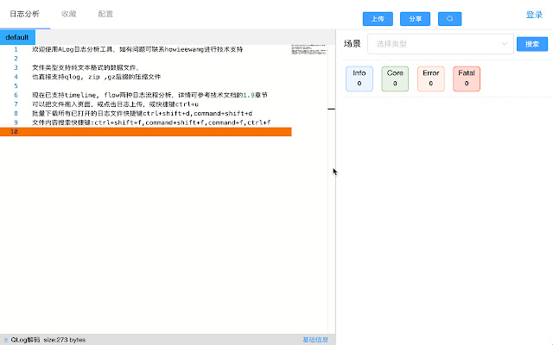Viewport: 553px width, 345px height.
Task: Click the download icon in status bar
Action: [x=6, y=340]
